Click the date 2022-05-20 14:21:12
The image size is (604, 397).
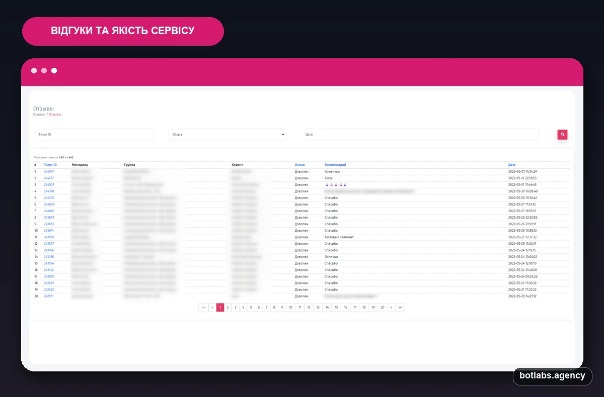(522, 296)
